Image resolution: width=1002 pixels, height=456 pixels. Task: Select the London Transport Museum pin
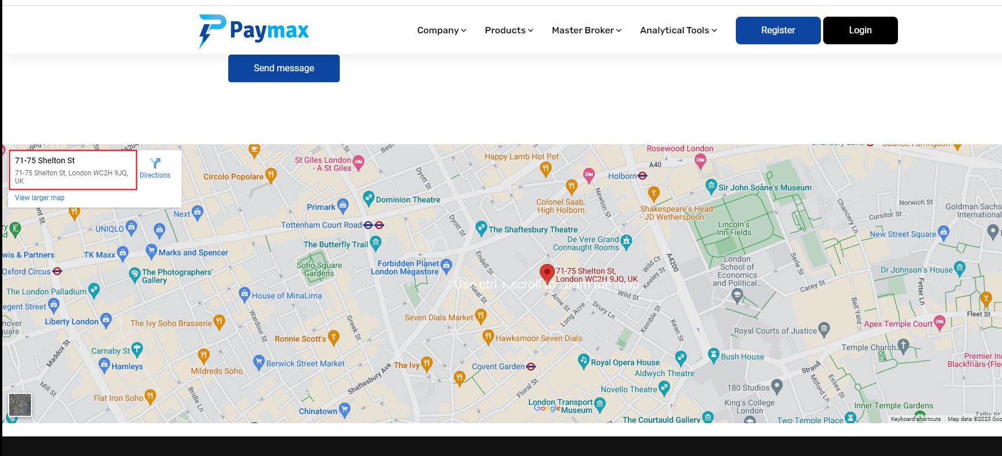click(600, 404)
